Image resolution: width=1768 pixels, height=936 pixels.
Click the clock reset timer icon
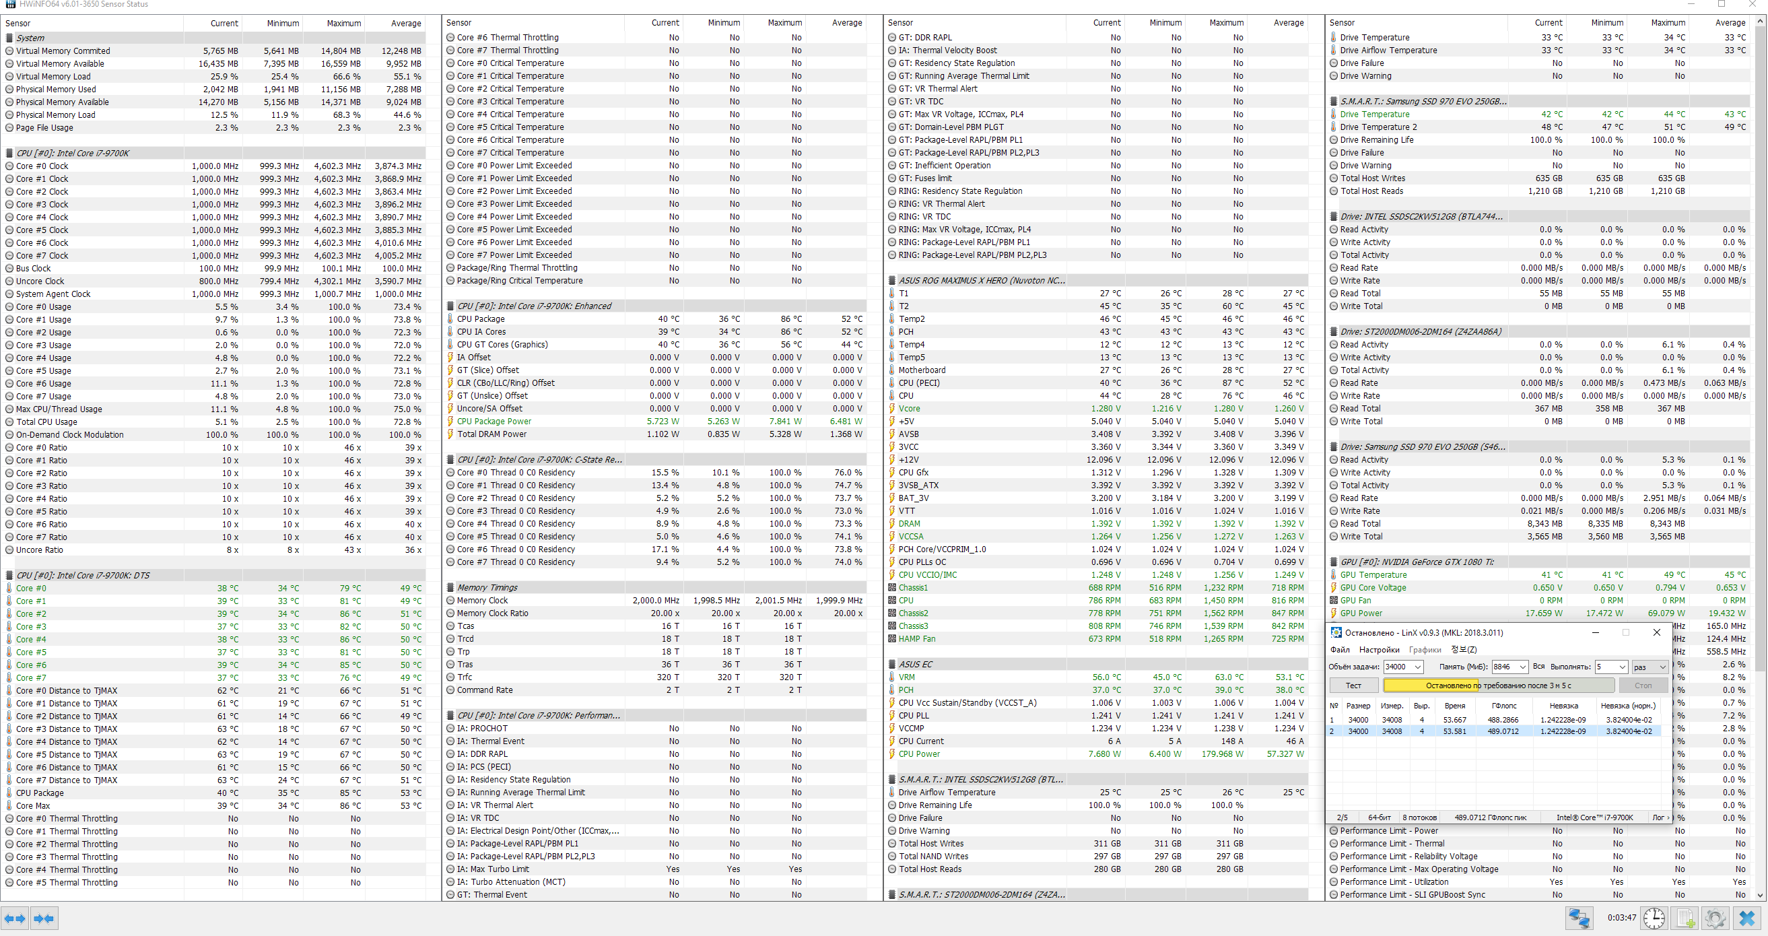point(1654,918)
